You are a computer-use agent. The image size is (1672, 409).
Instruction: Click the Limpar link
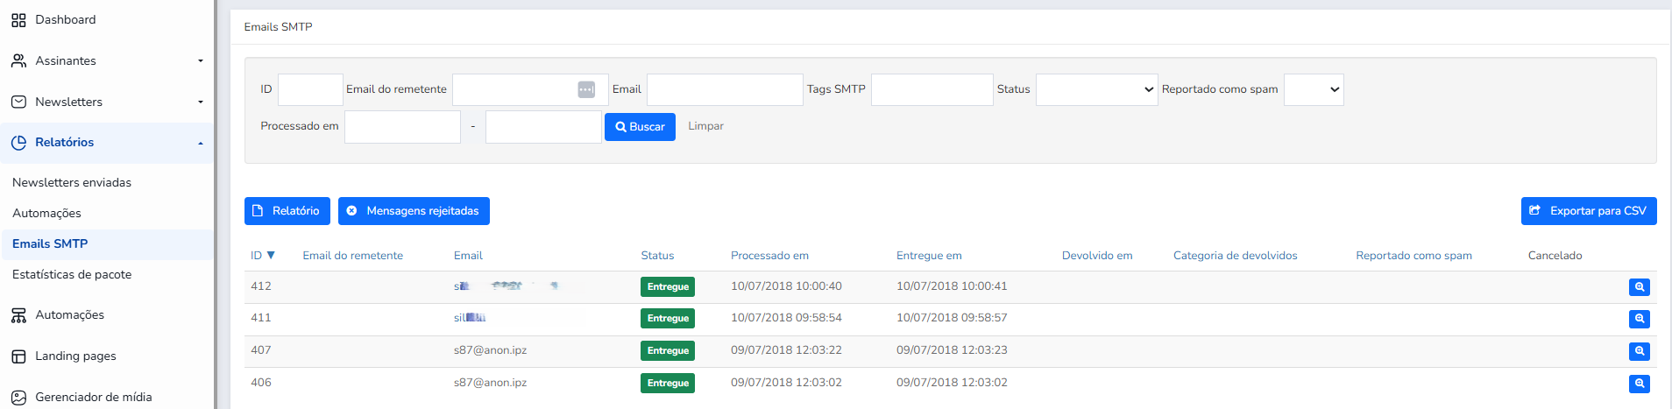click(x=705, y=126)
